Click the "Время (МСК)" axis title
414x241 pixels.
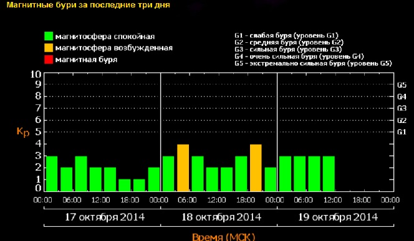coord(224,237)
